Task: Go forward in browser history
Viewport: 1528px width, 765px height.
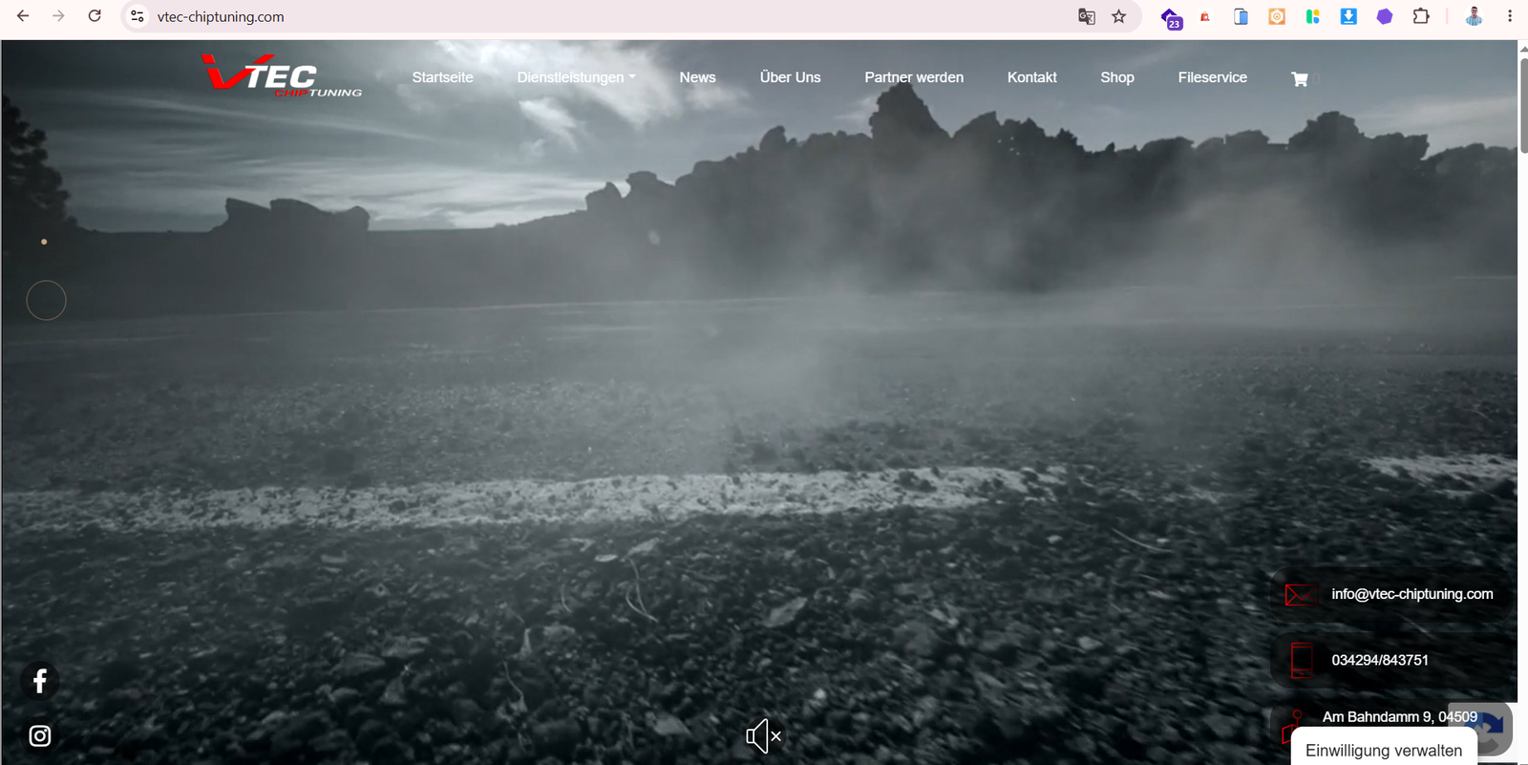Action: (58, 16)
